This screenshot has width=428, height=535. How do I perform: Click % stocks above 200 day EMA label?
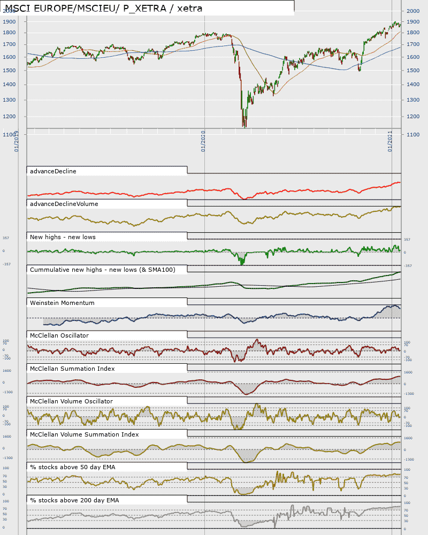(74, 501)
